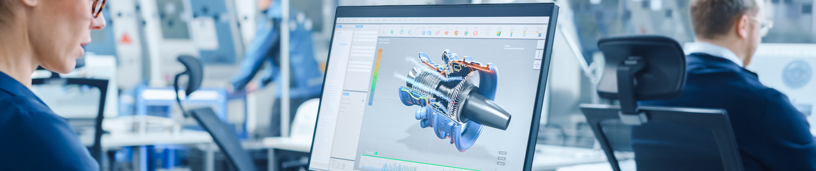The height and width of the screenshot is (171, 816).
Task: Click the top small button right of the chart
Action: [502, 153]
